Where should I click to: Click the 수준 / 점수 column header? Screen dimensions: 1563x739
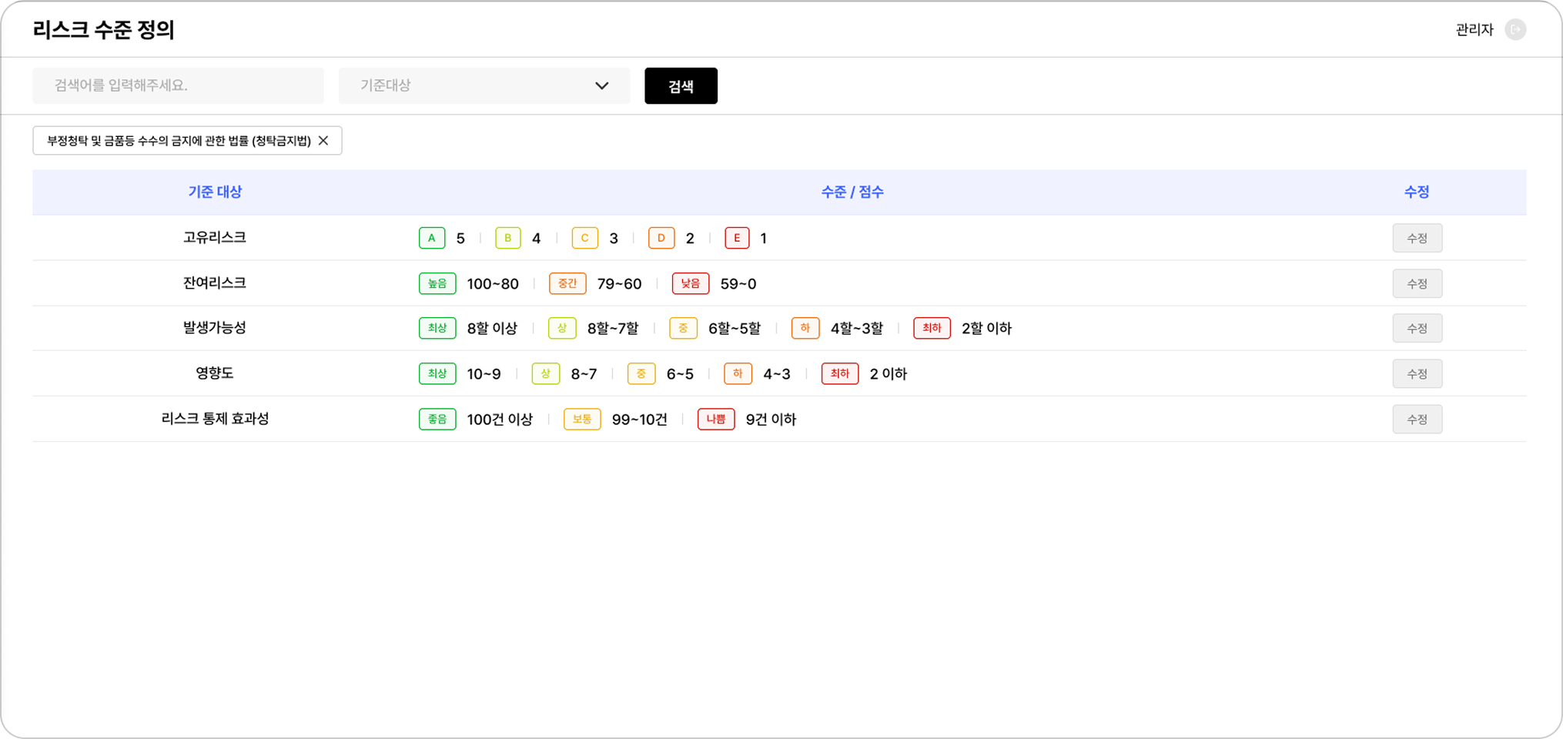tap(852, 192)
